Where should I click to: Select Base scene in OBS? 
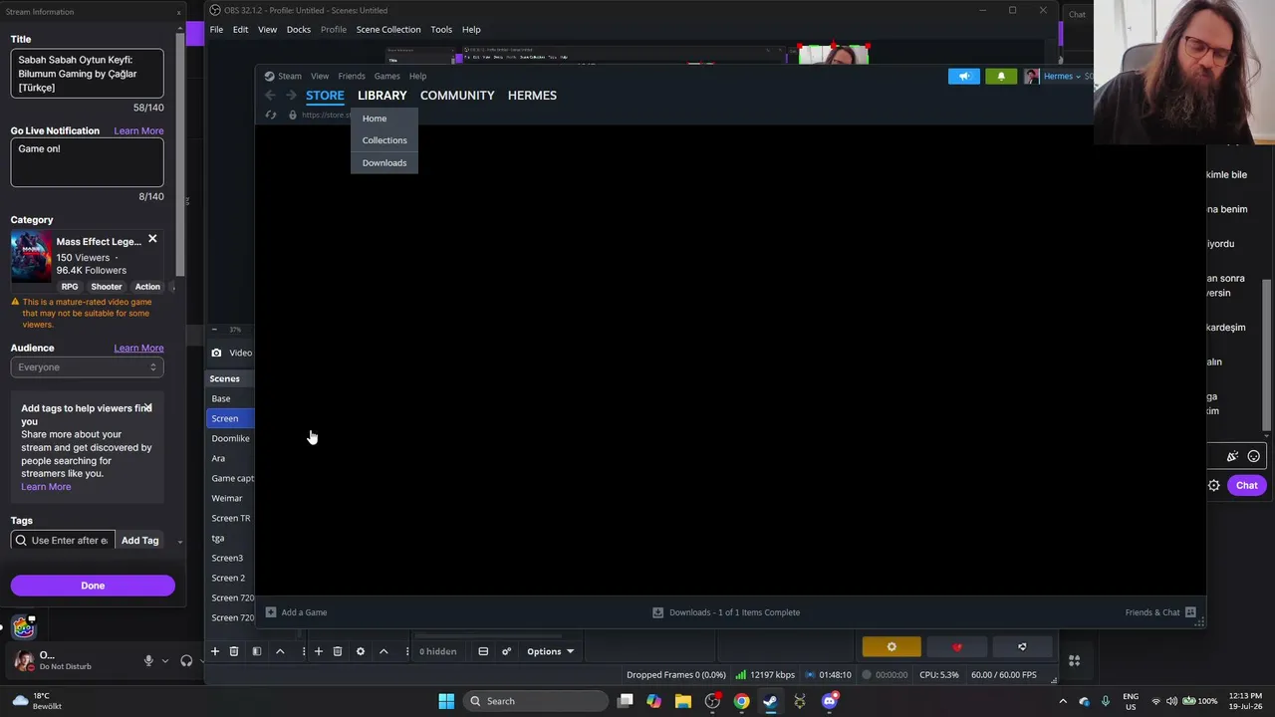tap(230, 398)
